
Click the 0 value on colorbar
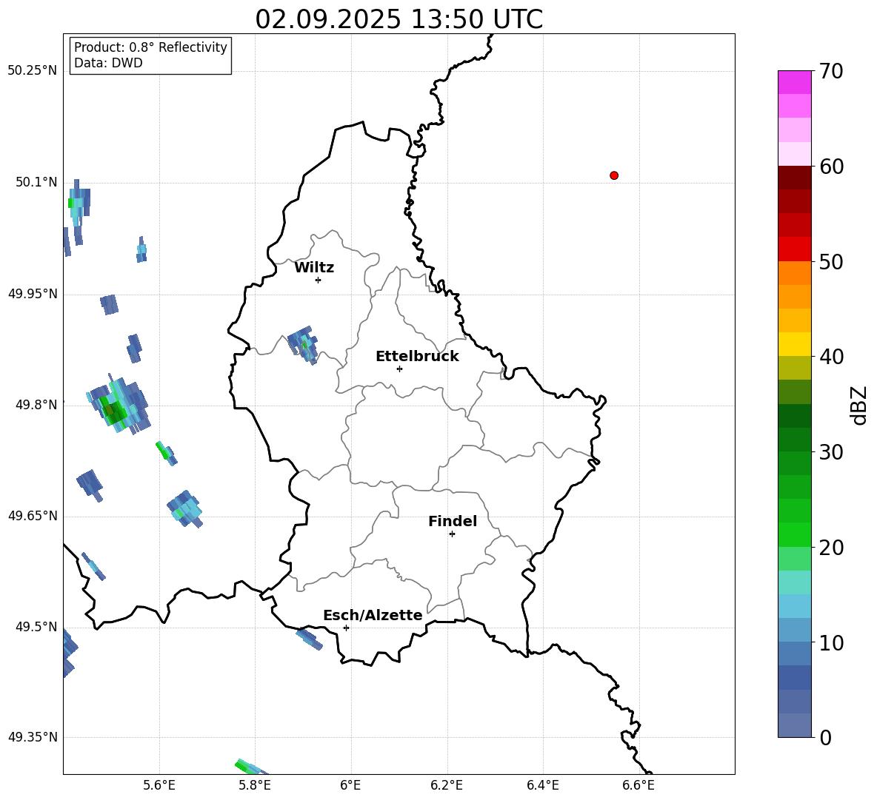(x=825, y=737)
